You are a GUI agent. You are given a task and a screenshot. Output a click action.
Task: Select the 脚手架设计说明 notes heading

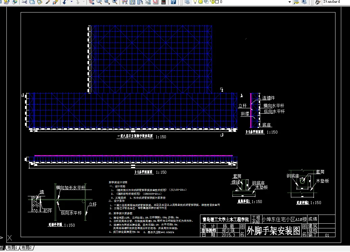click(x=118, y=182)
